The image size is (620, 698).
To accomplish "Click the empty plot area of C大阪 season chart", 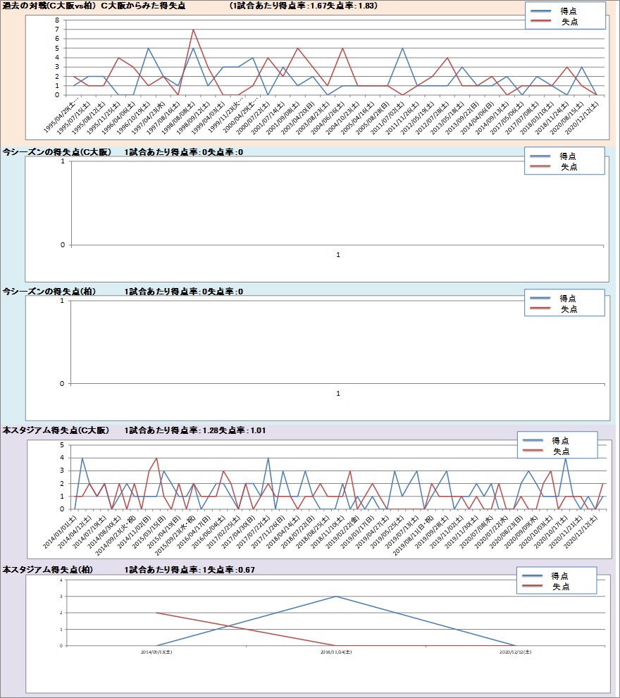I will point(337,203).
